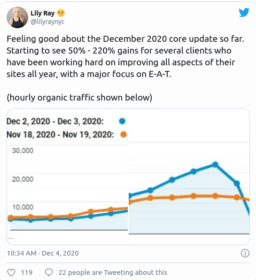Open the Lily Ray display name link

43,13
